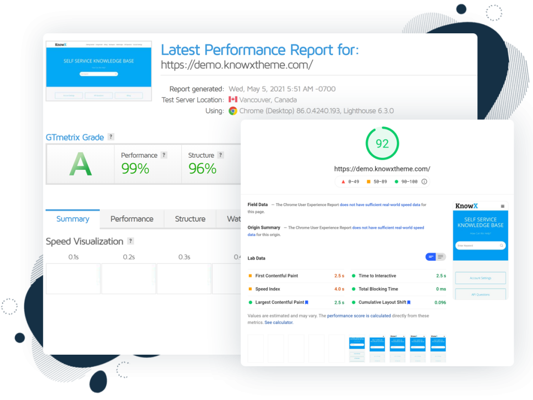The height and width of the screenshot is (400, 533).
Task: Click the Field Data insufficient speed data link
Action: [380, 205]
